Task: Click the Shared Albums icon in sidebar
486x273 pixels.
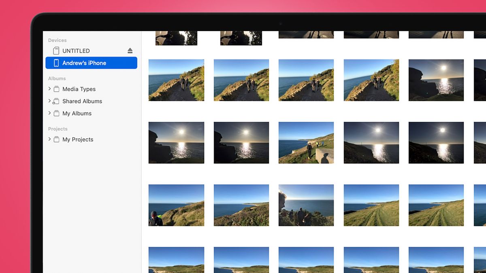Action: click(x=56, y=101)
